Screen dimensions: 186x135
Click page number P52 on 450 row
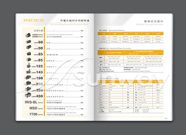point(82,97)
